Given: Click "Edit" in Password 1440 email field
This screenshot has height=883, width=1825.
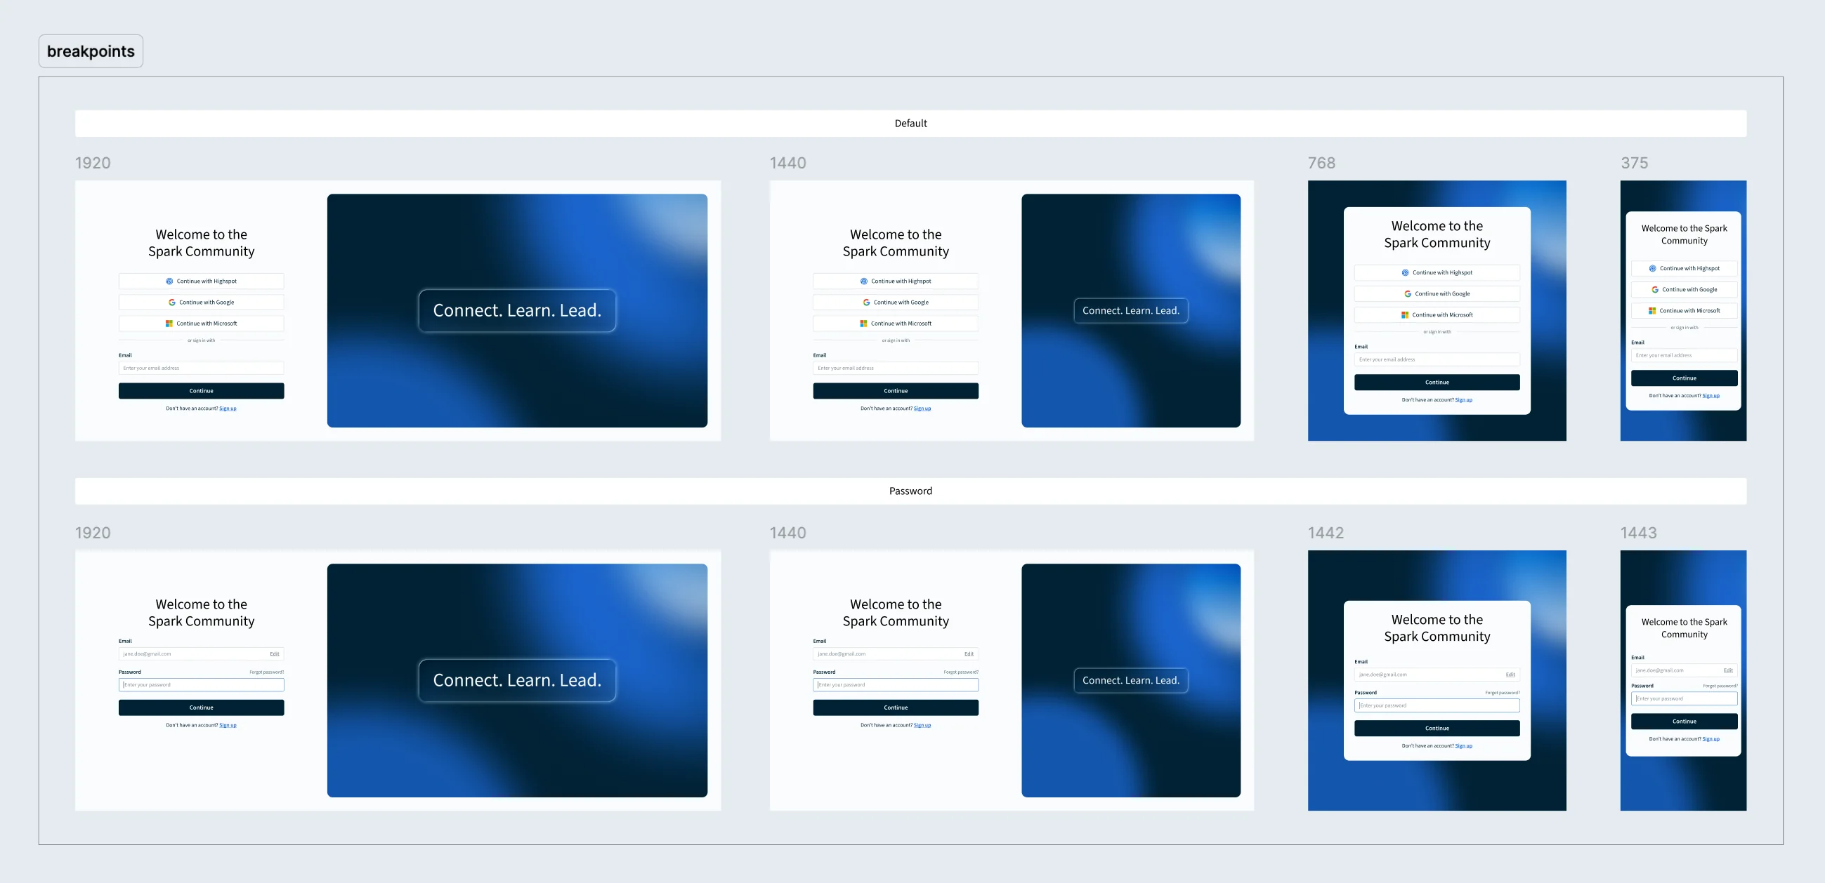Looking at the screenshot, I should 969,653.
